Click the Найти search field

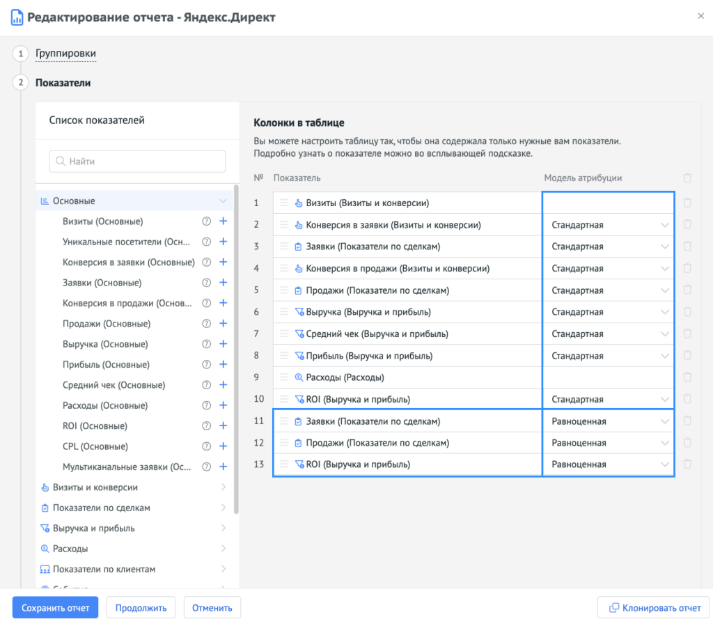click(x=137, y=161)
